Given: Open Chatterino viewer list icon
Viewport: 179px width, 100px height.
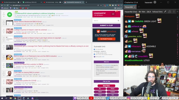Looking at the screenshot, I should (x=169, y=12).
